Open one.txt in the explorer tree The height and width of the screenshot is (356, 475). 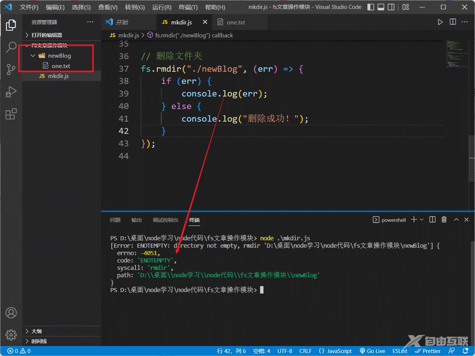click(61, 66)
